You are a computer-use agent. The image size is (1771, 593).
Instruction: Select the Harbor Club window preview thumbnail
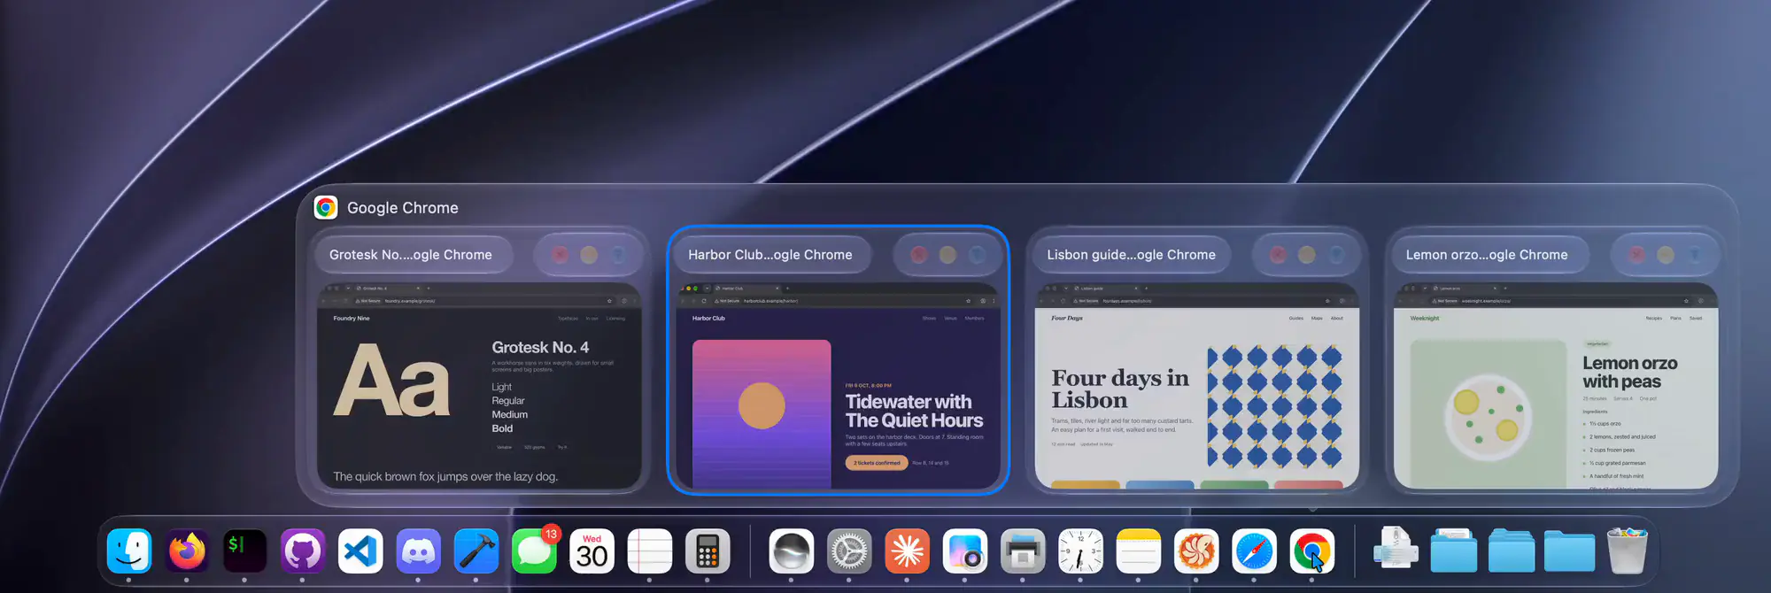(838, 386)
